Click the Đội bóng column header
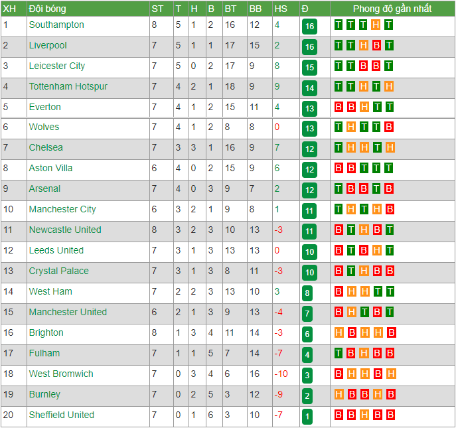This screenshot has width=456, height=428. coord(47,9)
